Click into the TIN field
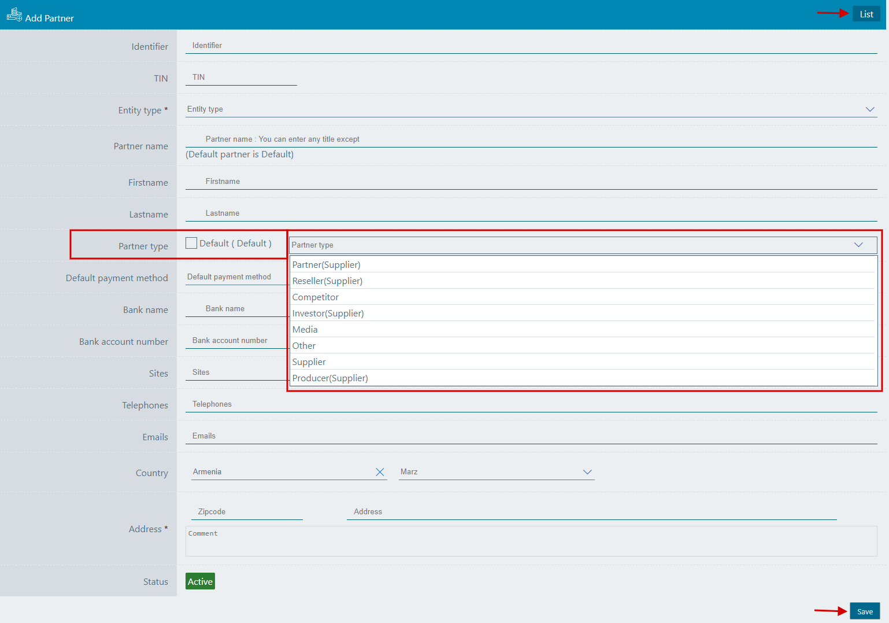 tap(241, 78)
